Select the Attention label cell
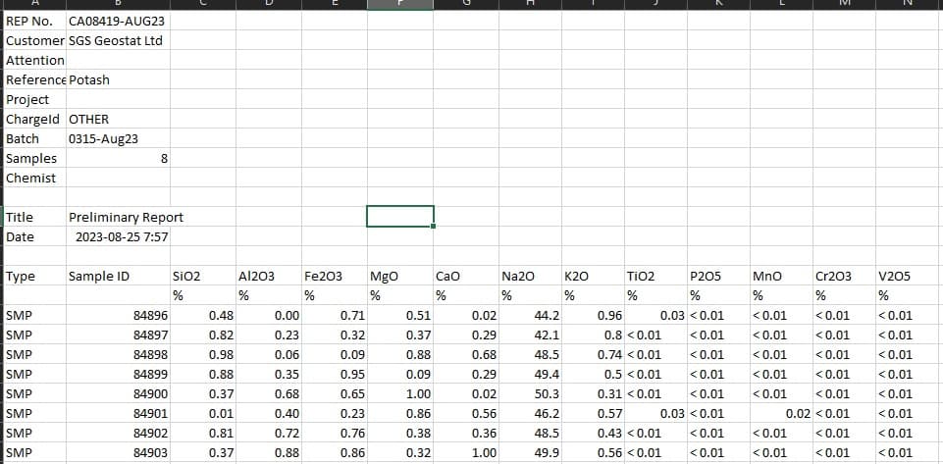 point(35,60)
